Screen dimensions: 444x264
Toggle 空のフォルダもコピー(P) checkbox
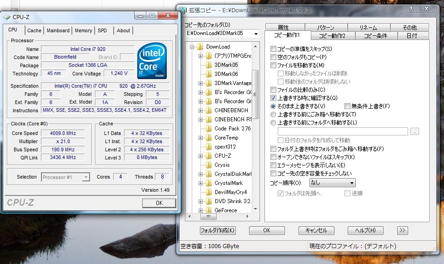(x=273, y=57)
